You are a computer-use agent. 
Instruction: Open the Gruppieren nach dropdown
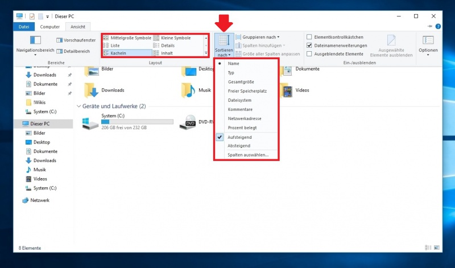(258, 37)
